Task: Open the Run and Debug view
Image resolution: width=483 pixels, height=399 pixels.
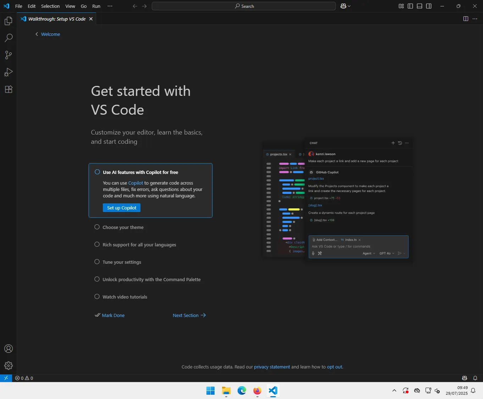Action: pos(9,72)
